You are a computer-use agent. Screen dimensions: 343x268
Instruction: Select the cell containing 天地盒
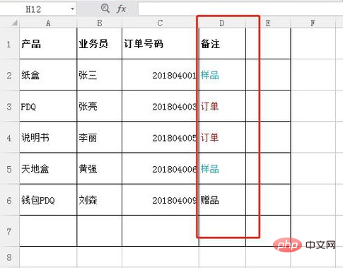48,169
